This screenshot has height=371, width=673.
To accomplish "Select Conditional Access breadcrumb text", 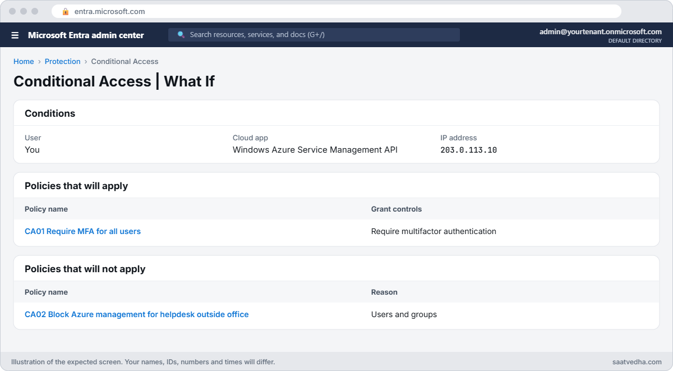I will (x=125, y=62).
